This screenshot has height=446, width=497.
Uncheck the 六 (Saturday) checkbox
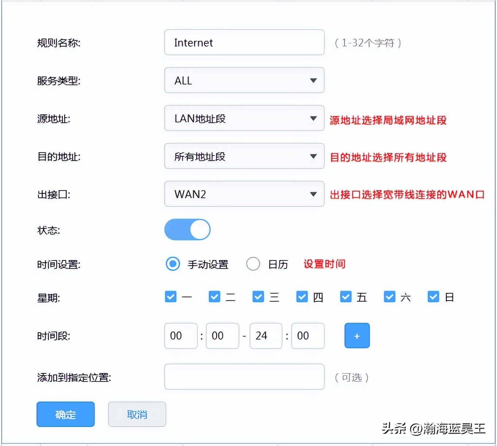389,297
